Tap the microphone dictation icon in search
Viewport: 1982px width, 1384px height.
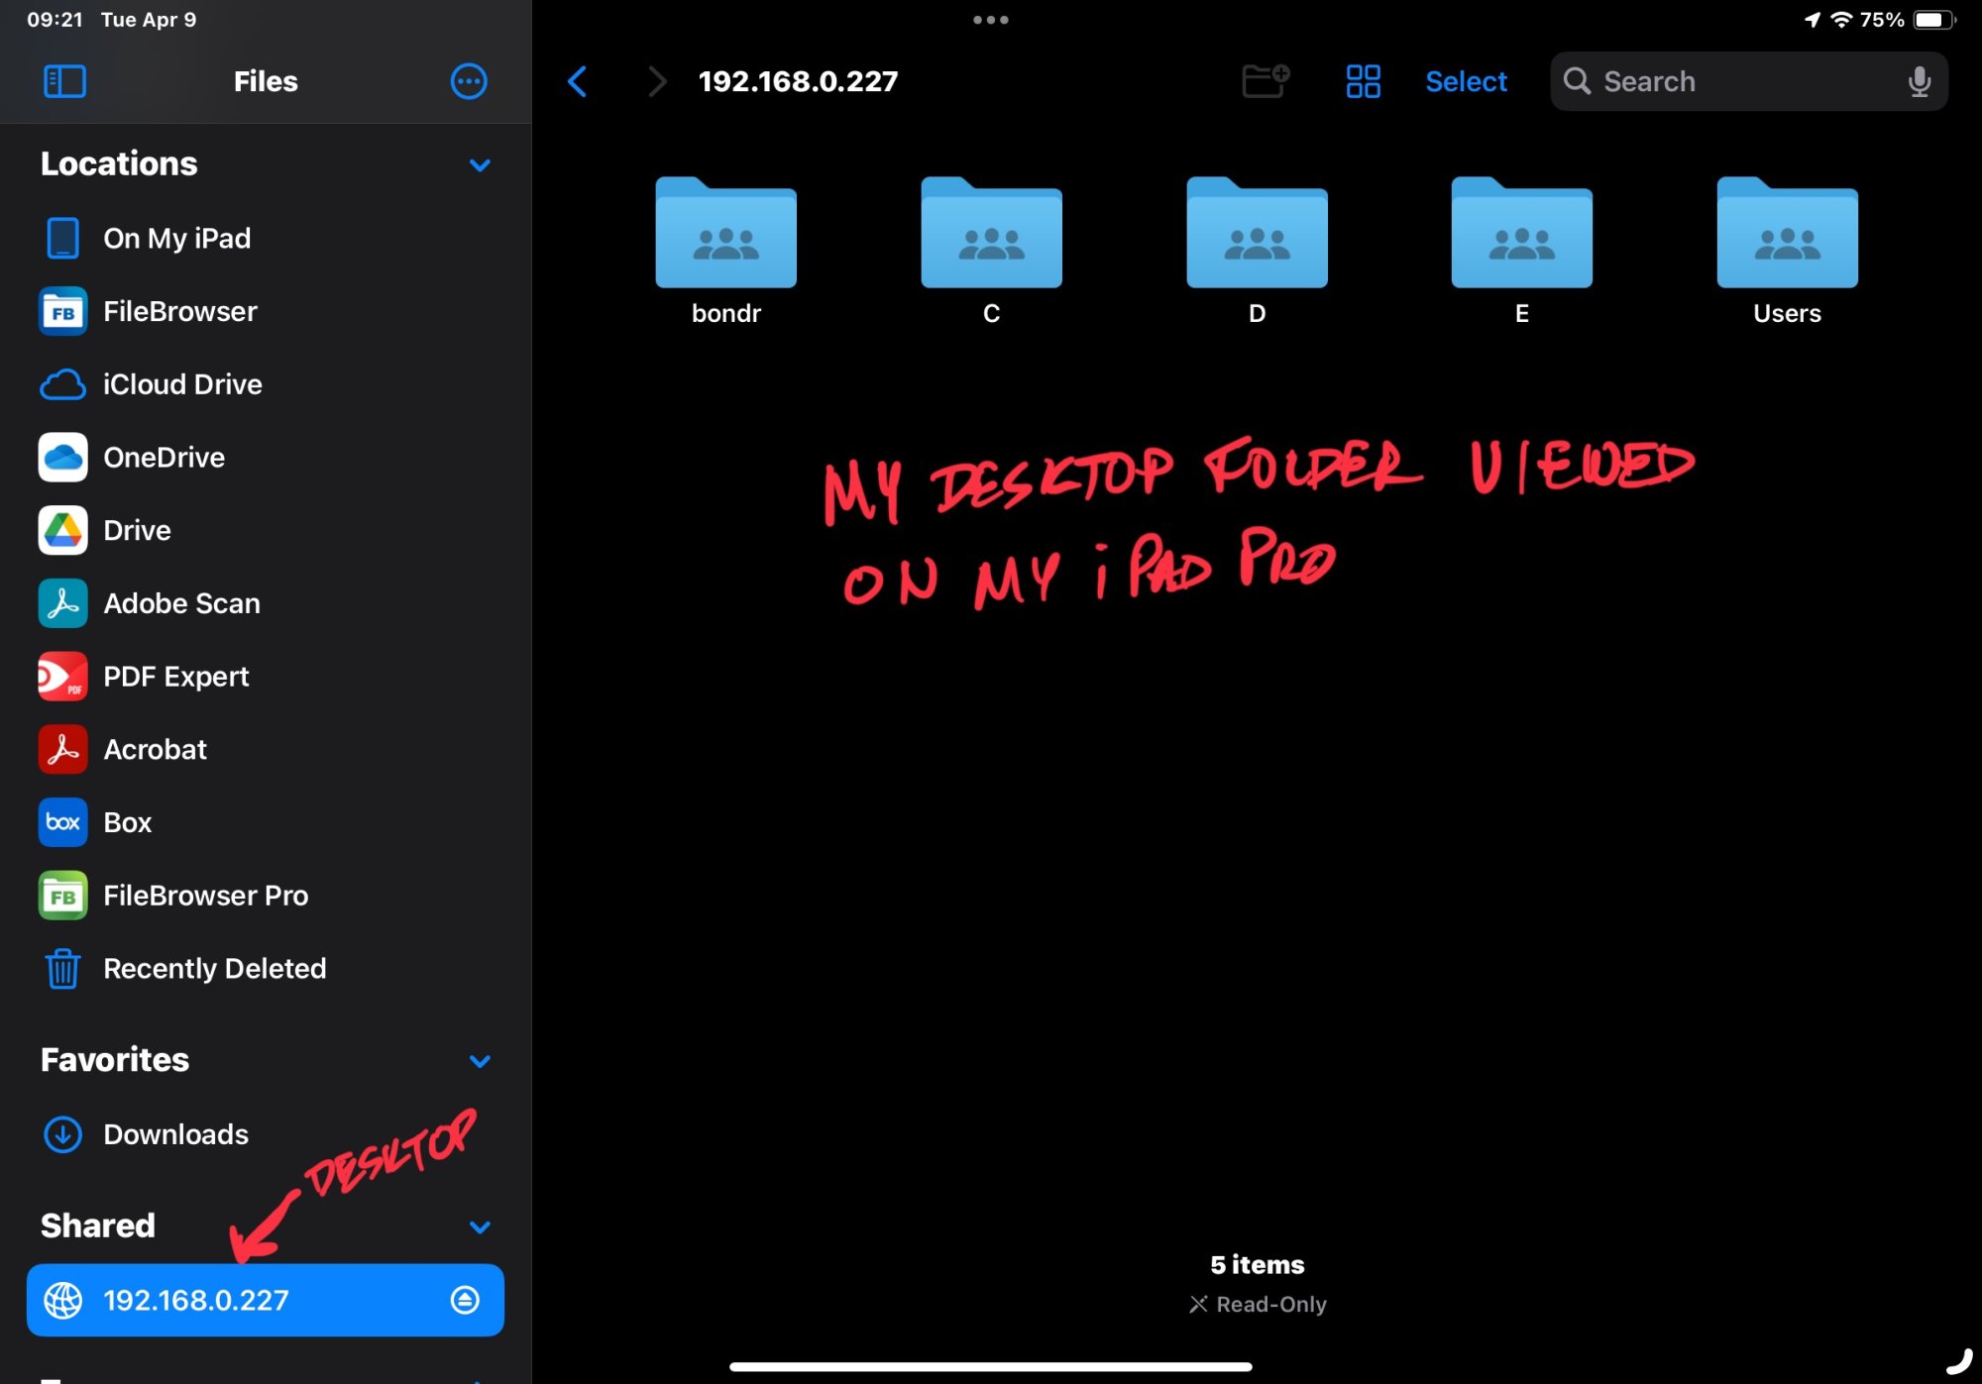tap(1919, 81)
